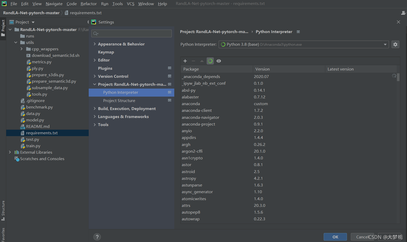Click the metrics.py file icon
This screenshot has height=242, width=407.
click(x=29, y=62)
